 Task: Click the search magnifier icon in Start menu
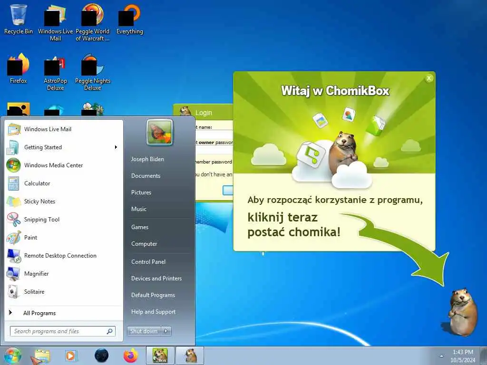point(110,331)
